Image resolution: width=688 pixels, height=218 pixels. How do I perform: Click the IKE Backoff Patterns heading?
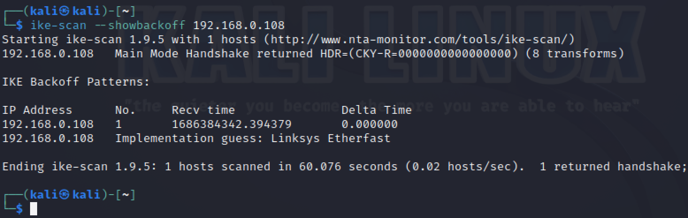[x=76, y=82]
